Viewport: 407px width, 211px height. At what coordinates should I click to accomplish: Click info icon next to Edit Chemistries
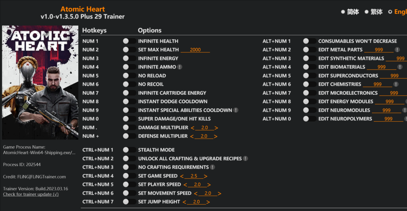396,84
